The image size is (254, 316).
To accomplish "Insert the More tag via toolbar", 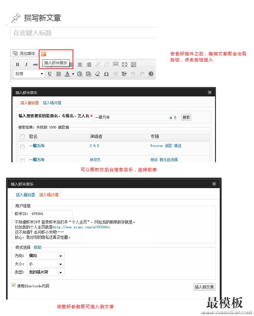I will (x=116, y=65).
